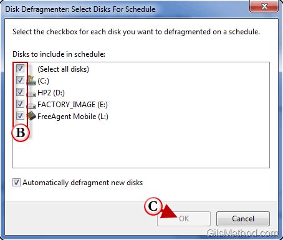Select the FACTORY_IMAGE (E:) entry text
283x240 pixels.
(72, 105)
